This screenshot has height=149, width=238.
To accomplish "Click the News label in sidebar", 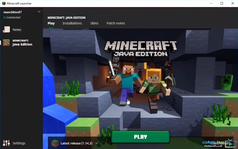I will (x=17, y=30).
